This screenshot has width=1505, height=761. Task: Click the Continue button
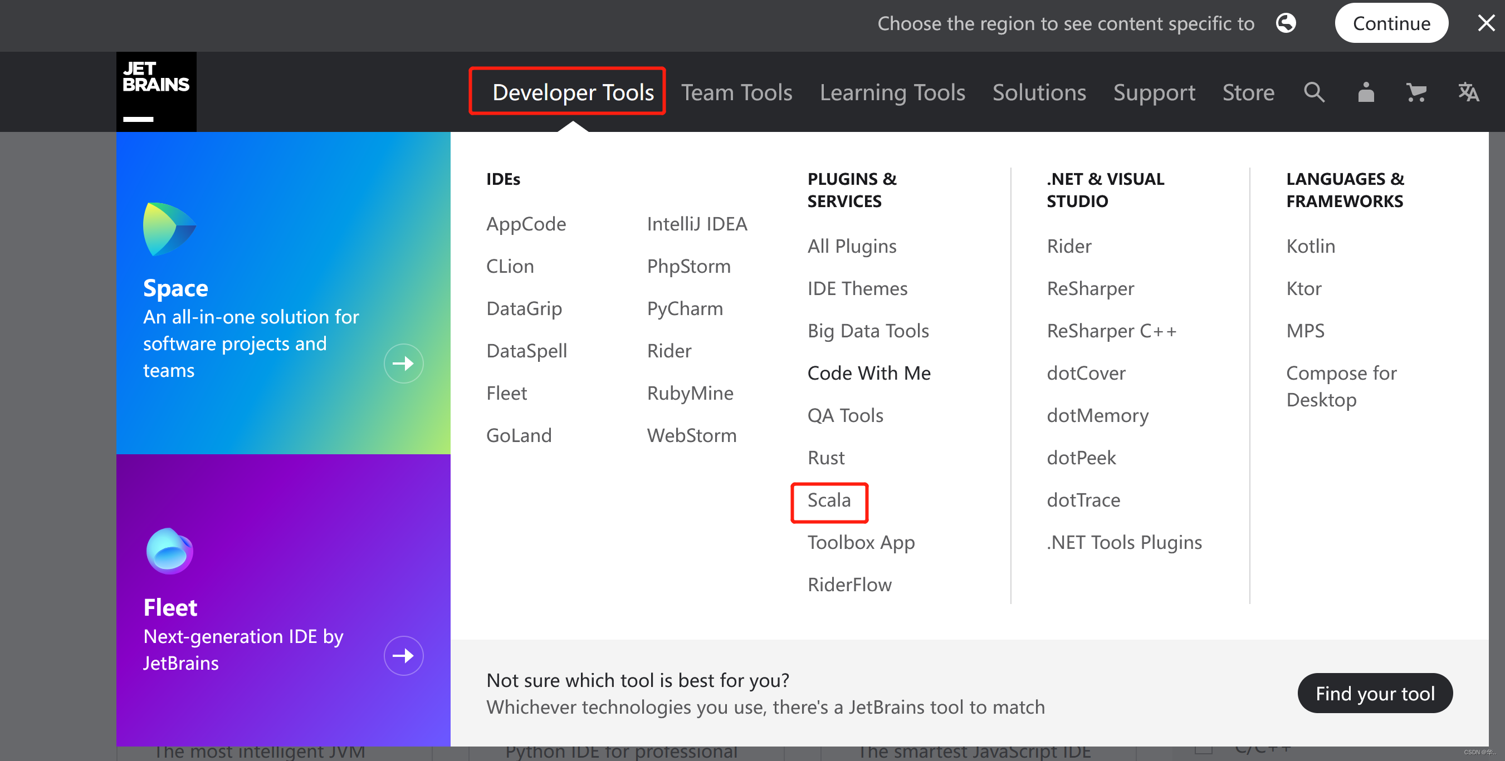pos(1391,23)
